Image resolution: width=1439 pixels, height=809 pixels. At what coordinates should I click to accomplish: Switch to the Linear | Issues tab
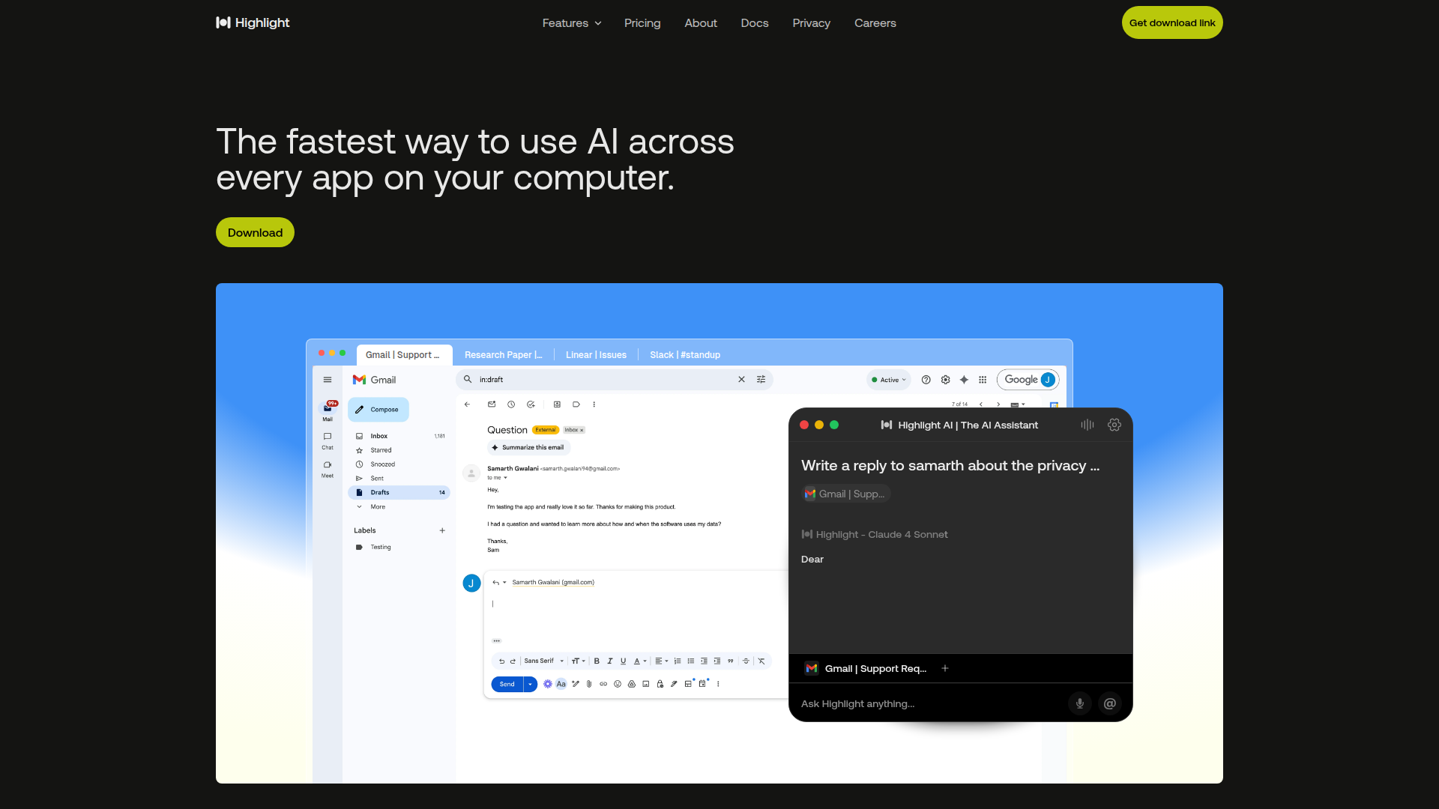pos(596,355)
